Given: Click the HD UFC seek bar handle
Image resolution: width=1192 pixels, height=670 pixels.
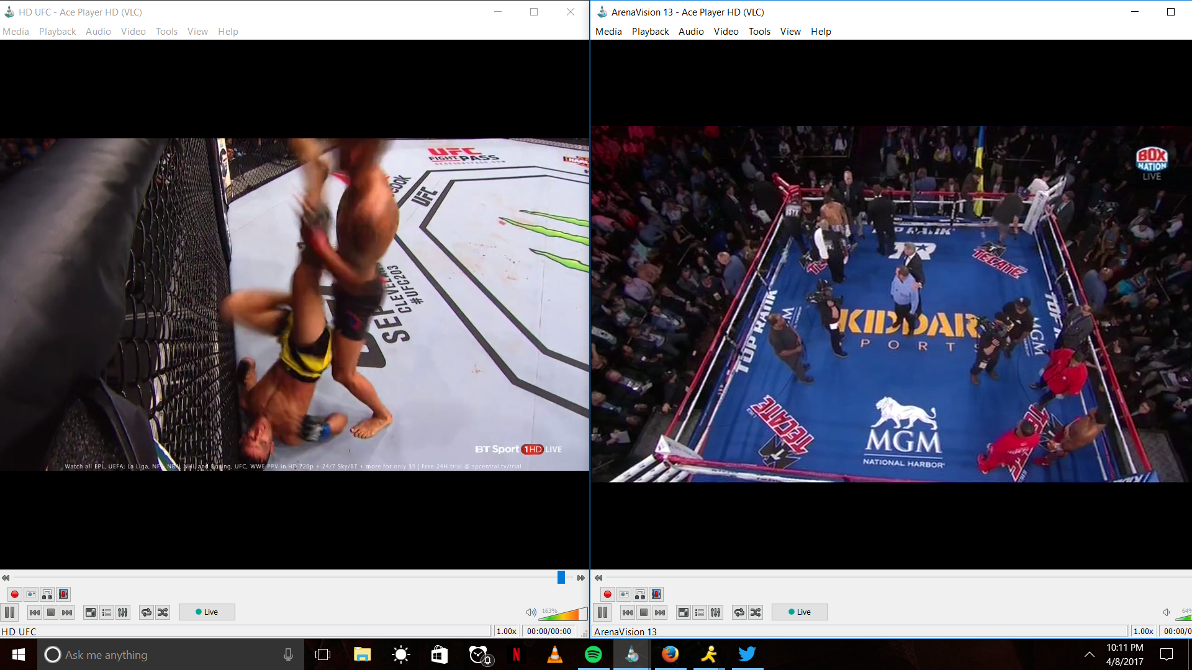Looking at the screenshot, I should 561,578.
